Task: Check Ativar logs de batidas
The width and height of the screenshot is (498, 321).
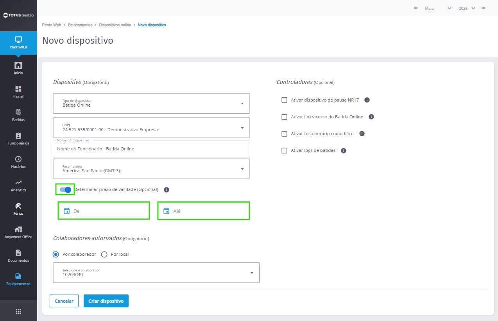Action: [x=285, y=150]
